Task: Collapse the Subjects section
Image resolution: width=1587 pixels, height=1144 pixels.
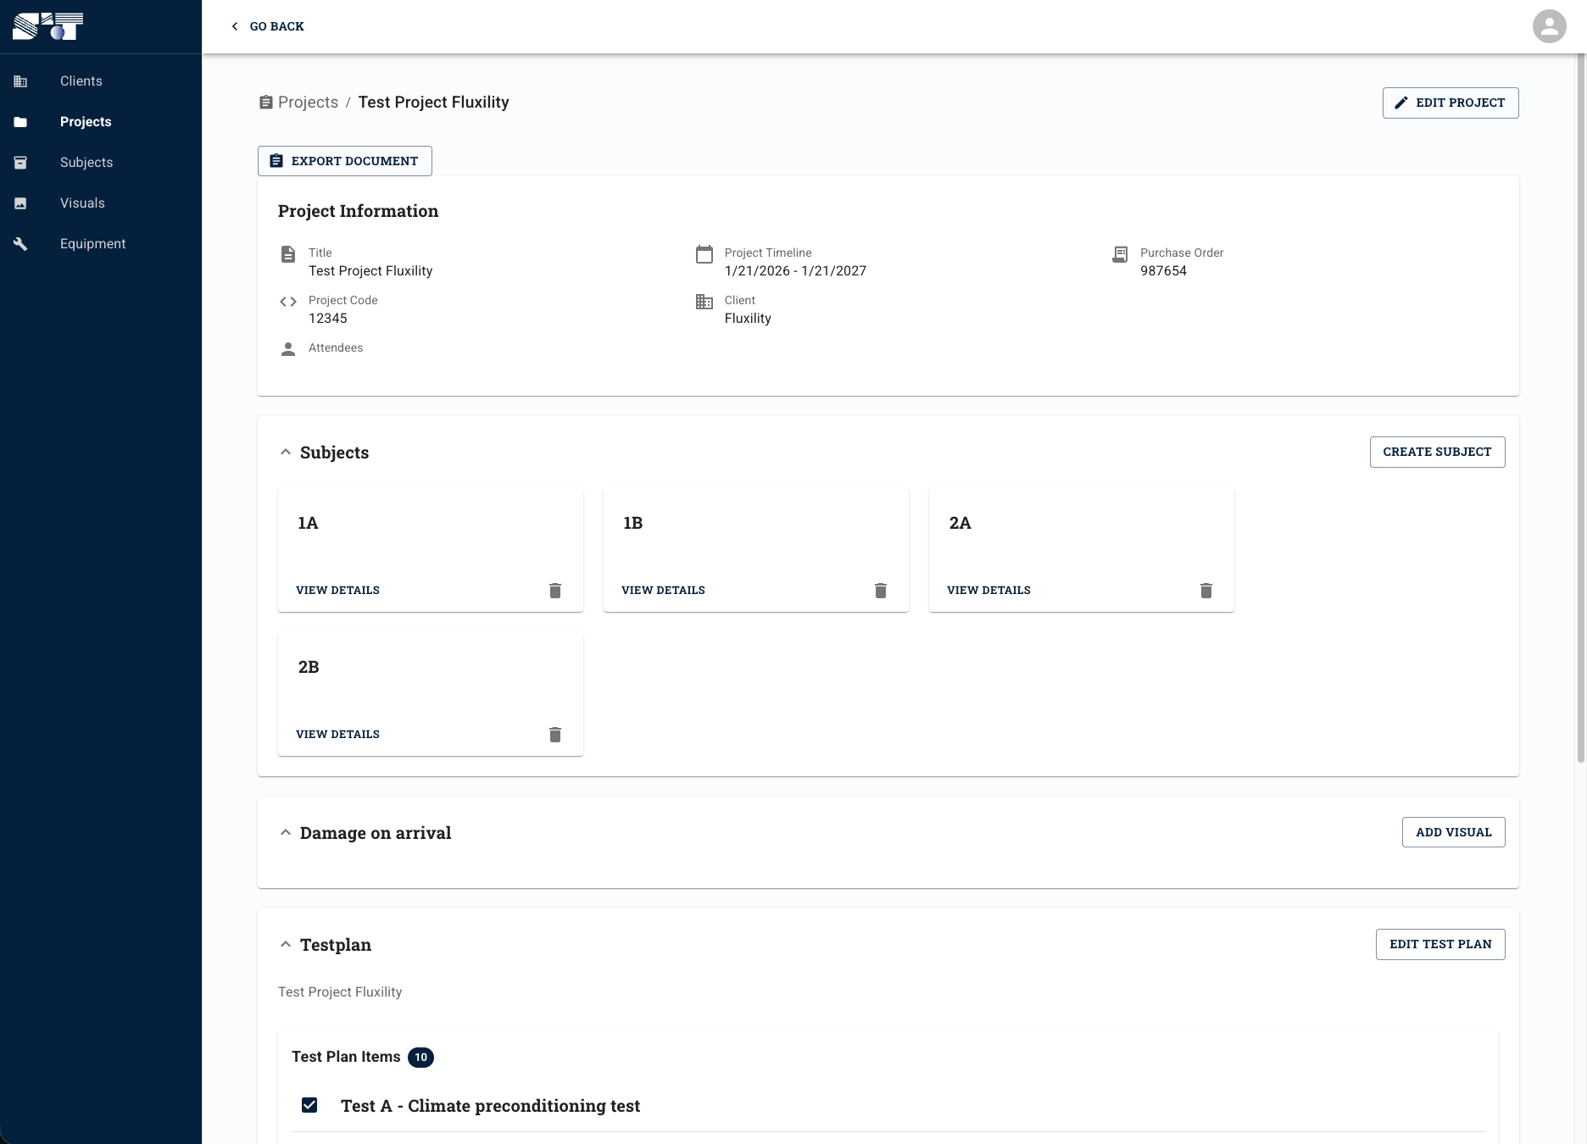Action: 286,453
